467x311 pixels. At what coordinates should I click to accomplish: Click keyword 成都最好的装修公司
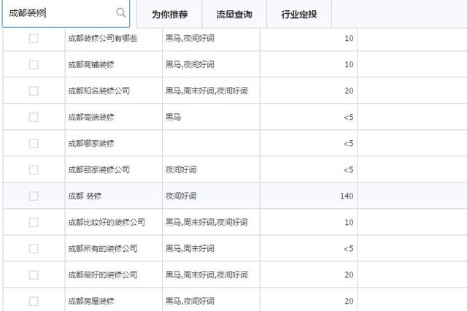click(103, 274)
